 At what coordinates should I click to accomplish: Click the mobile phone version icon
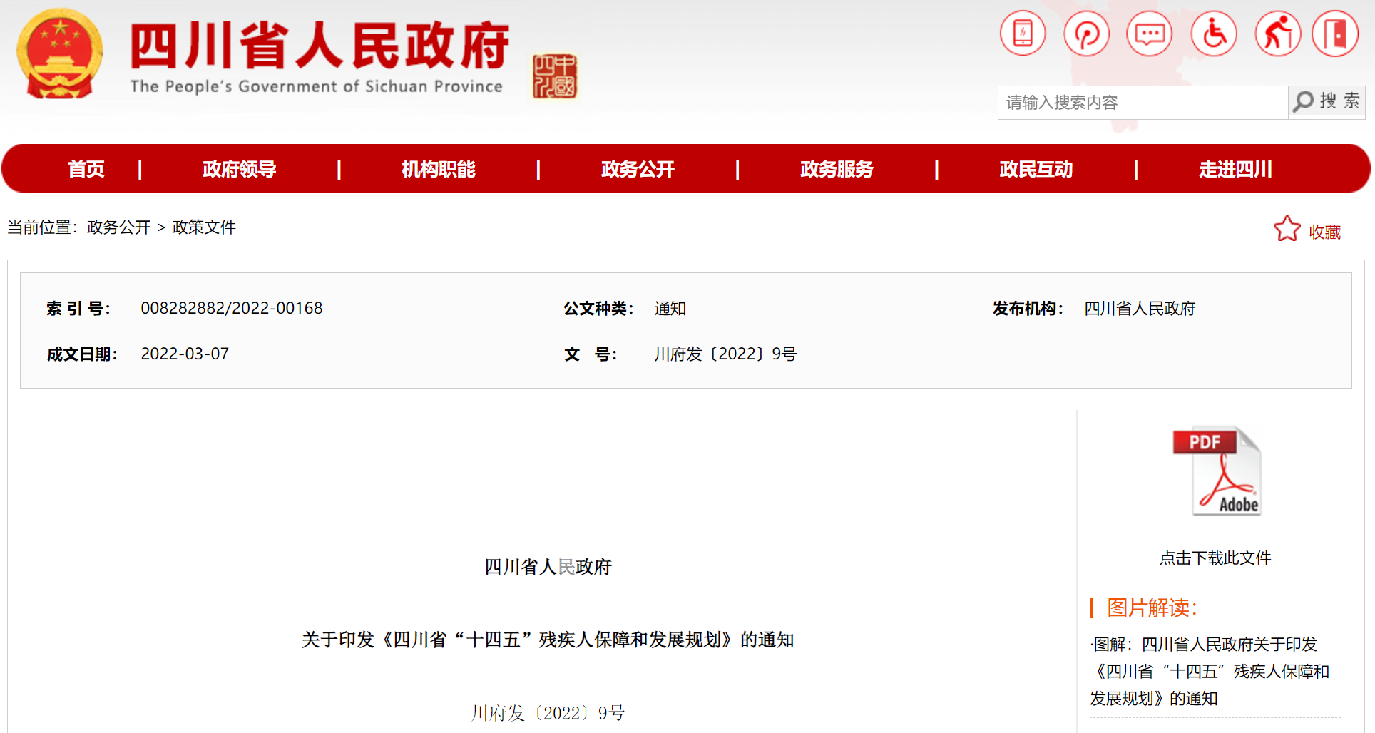point(1022,34)
